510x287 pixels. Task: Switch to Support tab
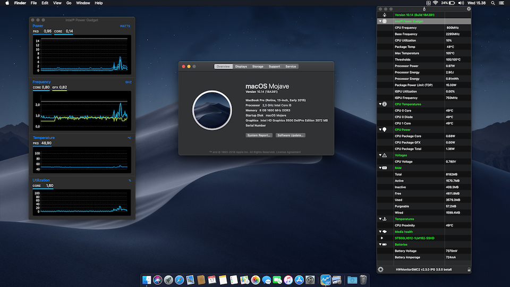[274, 66]
